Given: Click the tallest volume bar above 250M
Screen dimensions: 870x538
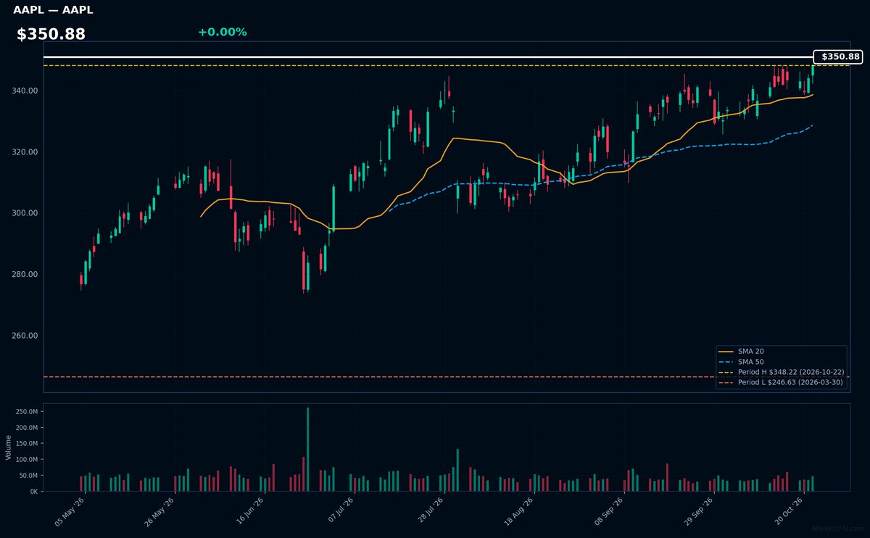Looking at the screenshot, I should (308, 450).
